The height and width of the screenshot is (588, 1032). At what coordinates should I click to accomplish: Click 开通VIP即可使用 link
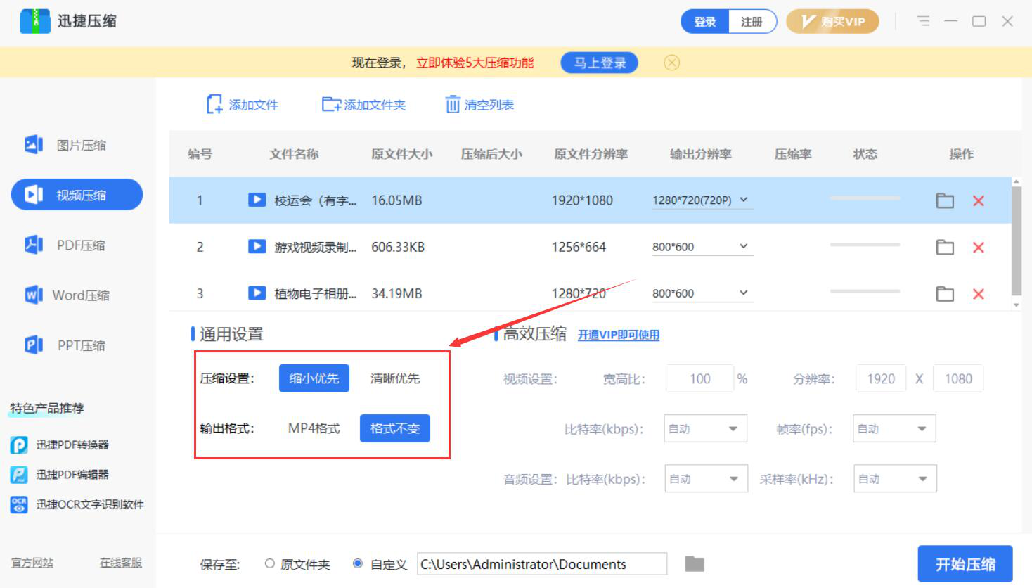point(619,335)
